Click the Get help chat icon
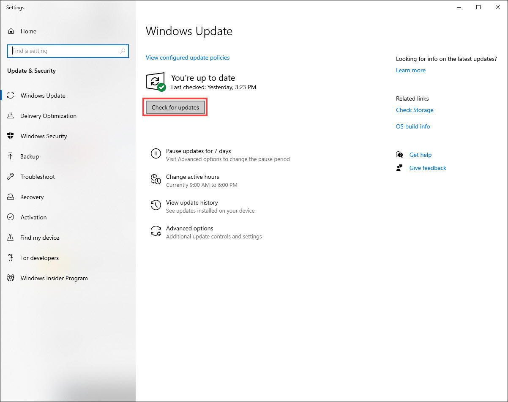The width and height of the screenshot is (508, 402). [399, 155]
